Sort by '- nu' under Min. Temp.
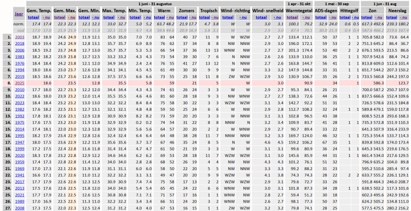The height and width of the screenshot is (211, 411). 147,17
